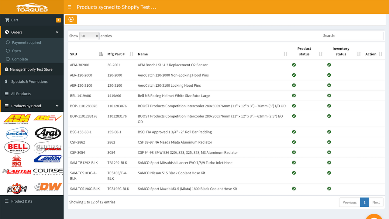389x219 pixels.
Task: Select SKU cell AEM-302001
Action: click(80, 65)
